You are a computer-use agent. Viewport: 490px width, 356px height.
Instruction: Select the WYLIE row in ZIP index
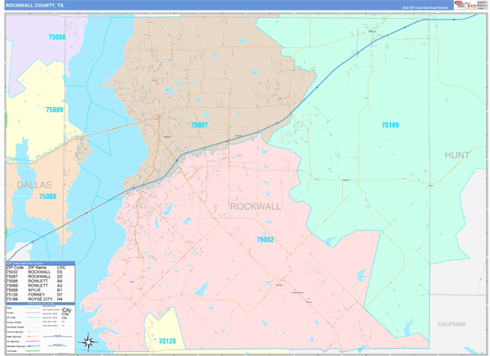tap(39, 290)
